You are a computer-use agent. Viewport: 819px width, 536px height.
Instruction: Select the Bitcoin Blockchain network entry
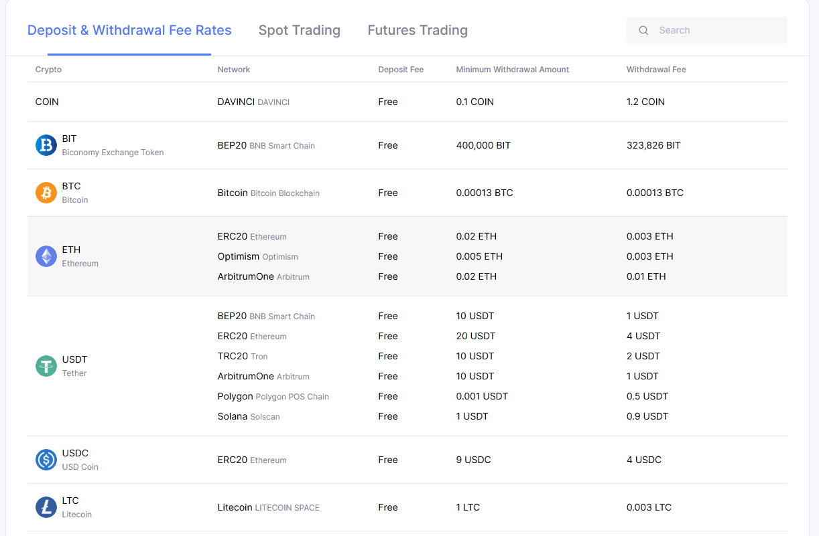269,193
